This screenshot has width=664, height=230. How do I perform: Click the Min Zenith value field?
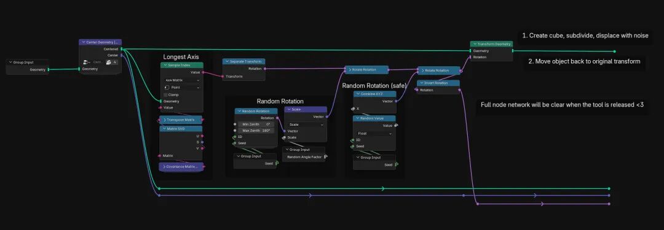[256, 125]
